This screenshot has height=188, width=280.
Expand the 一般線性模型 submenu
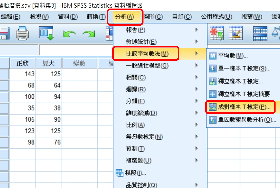click(147, 66)
